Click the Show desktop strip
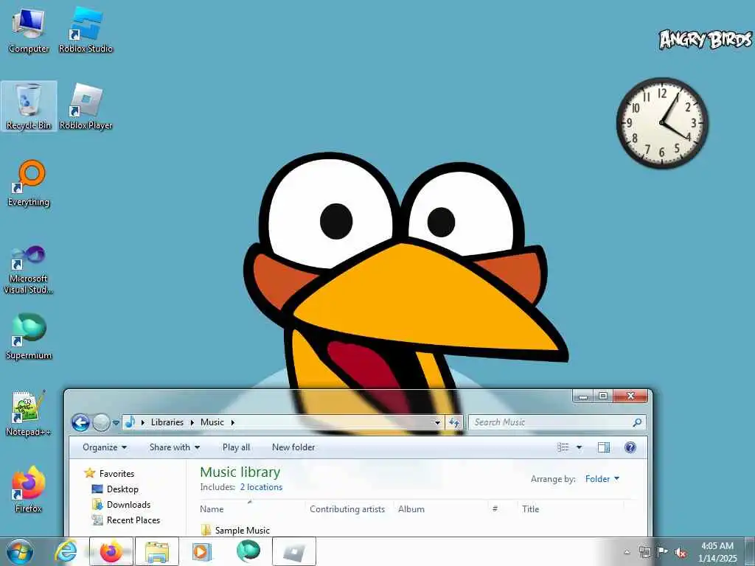The image size is (755, 566). tap(750, 551)
